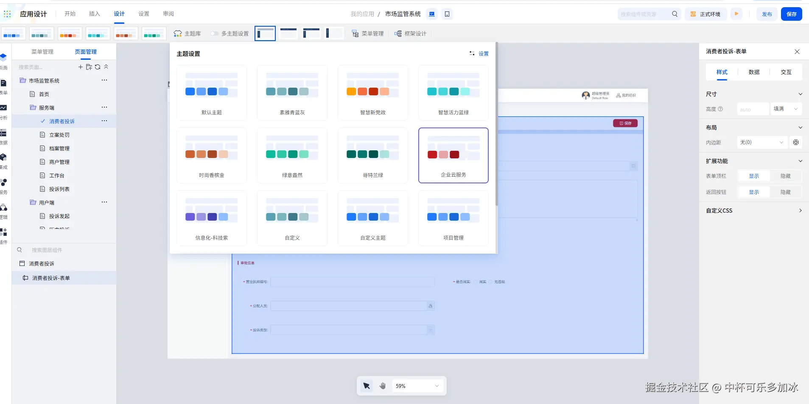Set 表单顶栏 to 隐藏
The height and width of the screenshot is (404, 809).
click(x=786, y=176)
